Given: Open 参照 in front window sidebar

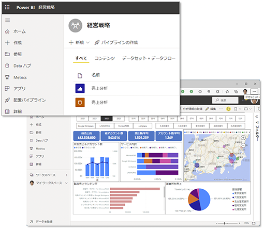Looking at the screenshot, I should click(13, 54).
